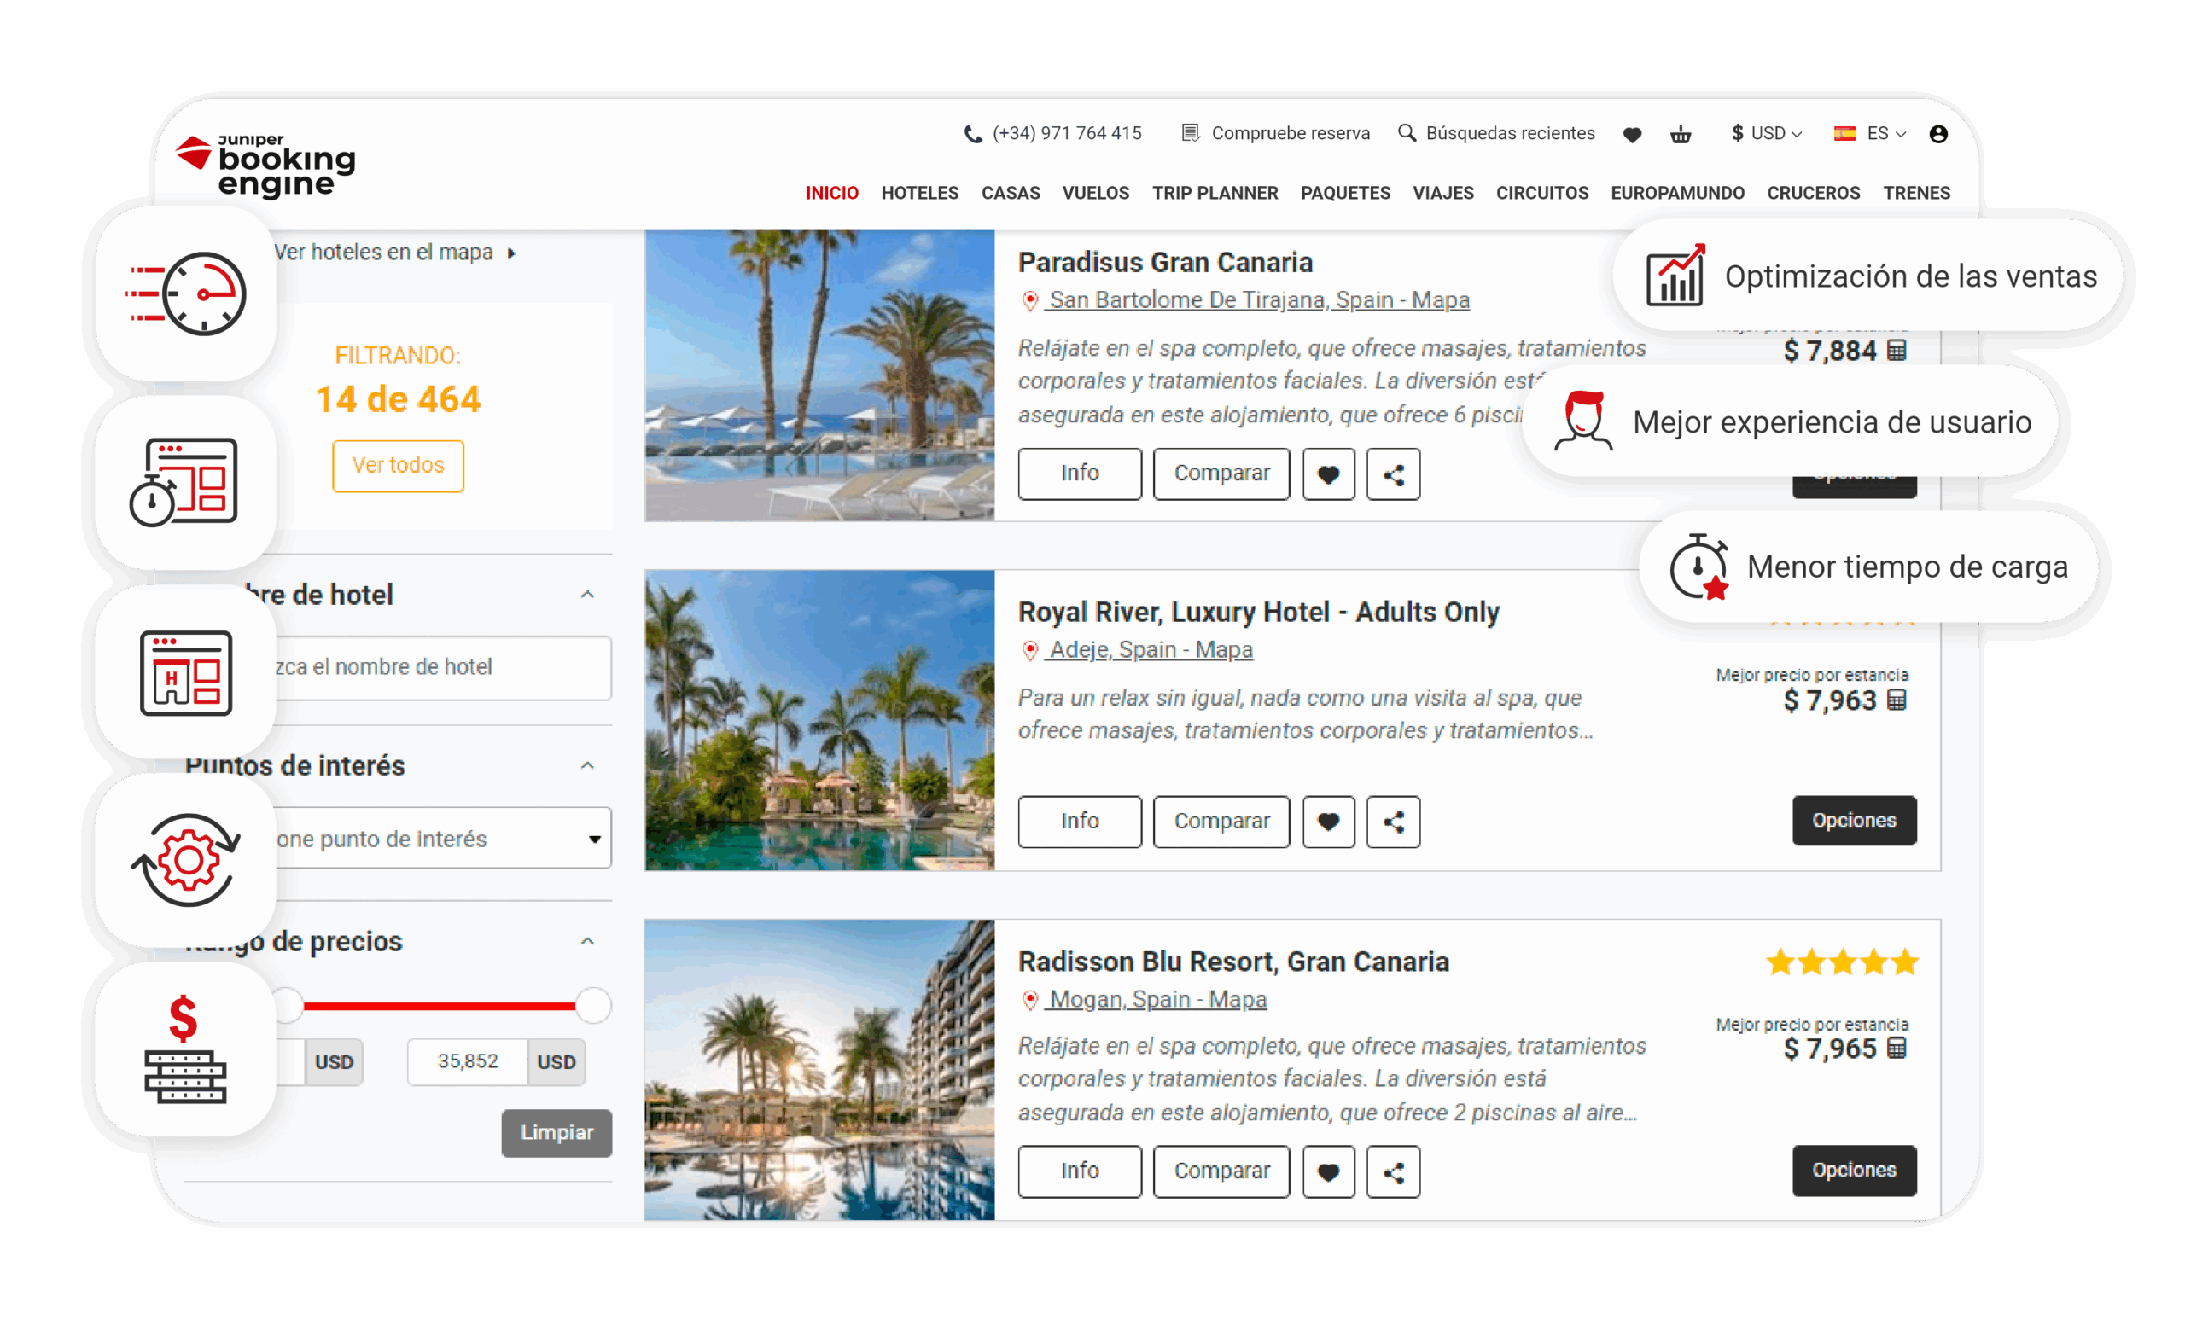Favorite the Radisson Blu Resort hotel

[x=1327, y=1172]
